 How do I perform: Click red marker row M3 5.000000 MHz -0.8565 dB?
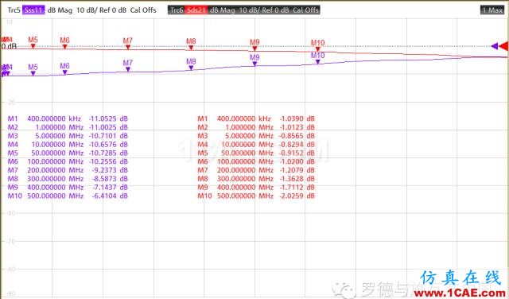[256, 136]
